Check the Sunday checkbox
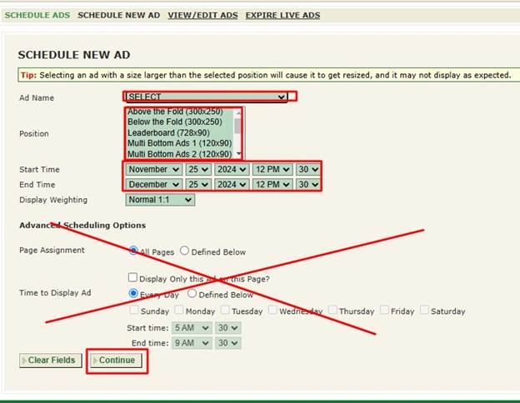The width and height of the screenshot is (520, 403). (134, 310)
